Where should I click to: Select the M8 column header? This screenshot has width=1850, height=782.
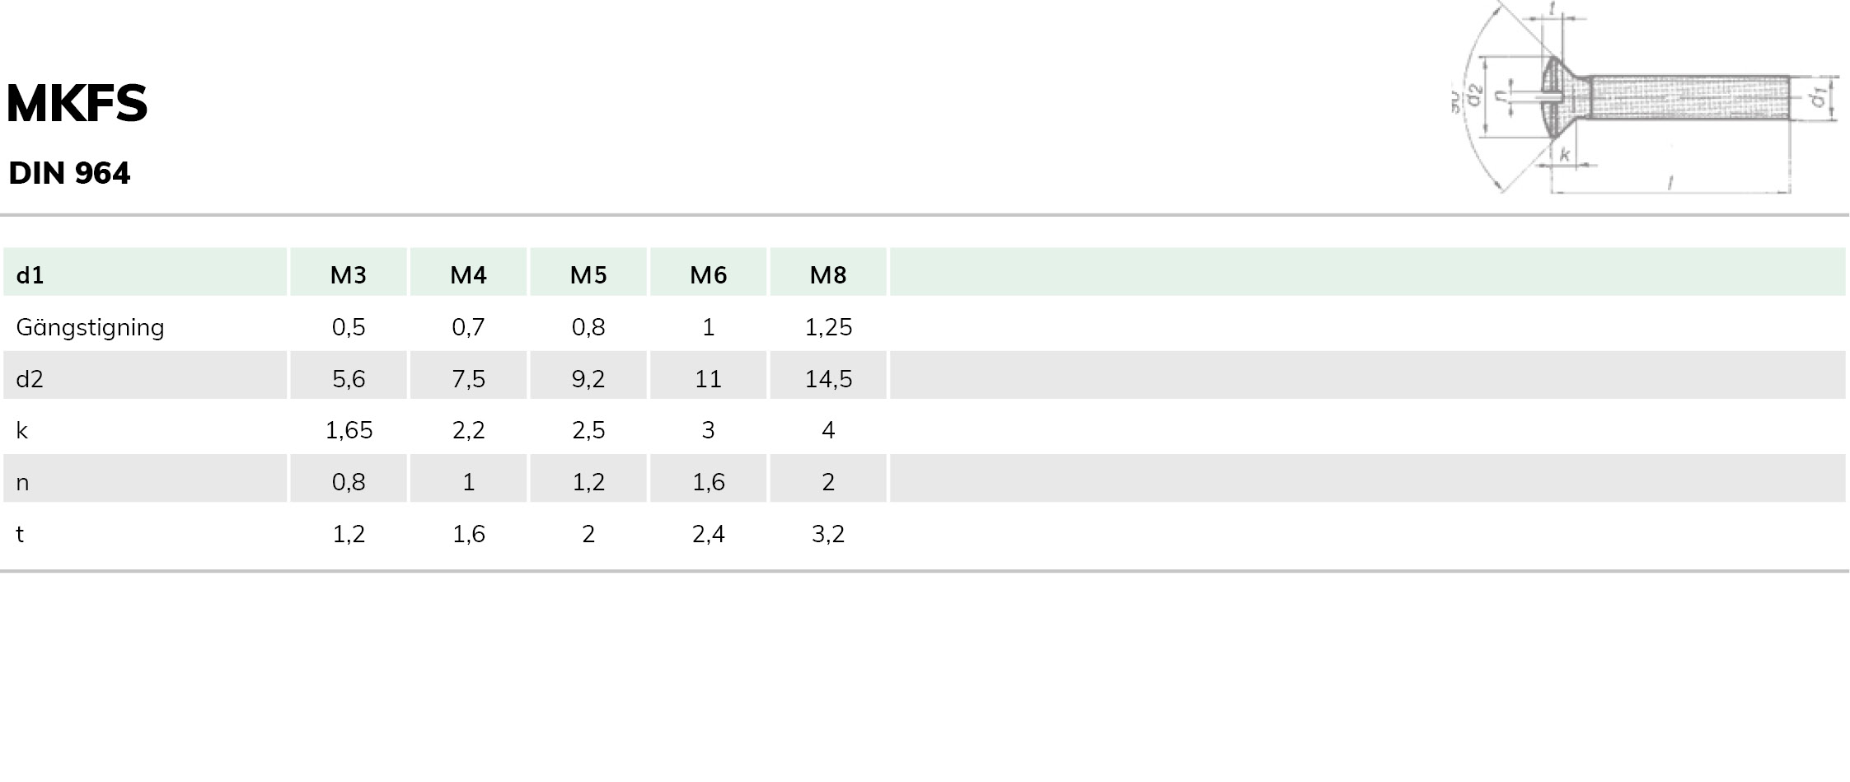click(828, 274)
